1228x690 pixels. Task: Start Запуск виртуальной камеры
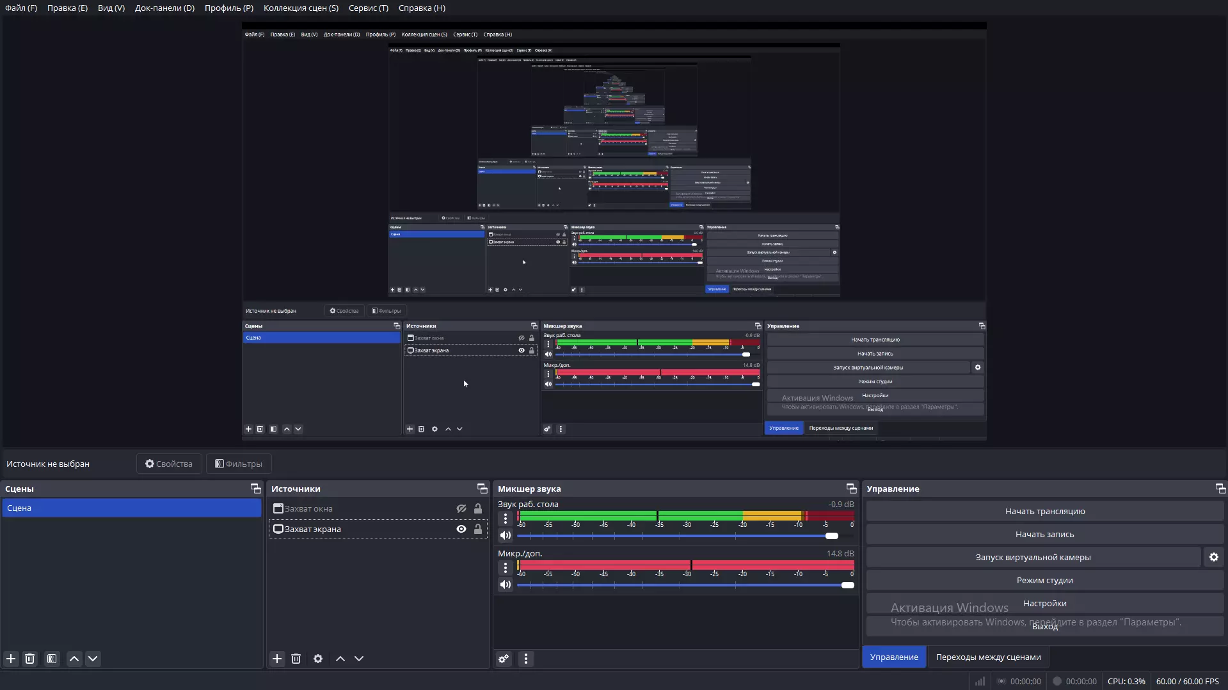(1033, 557)
